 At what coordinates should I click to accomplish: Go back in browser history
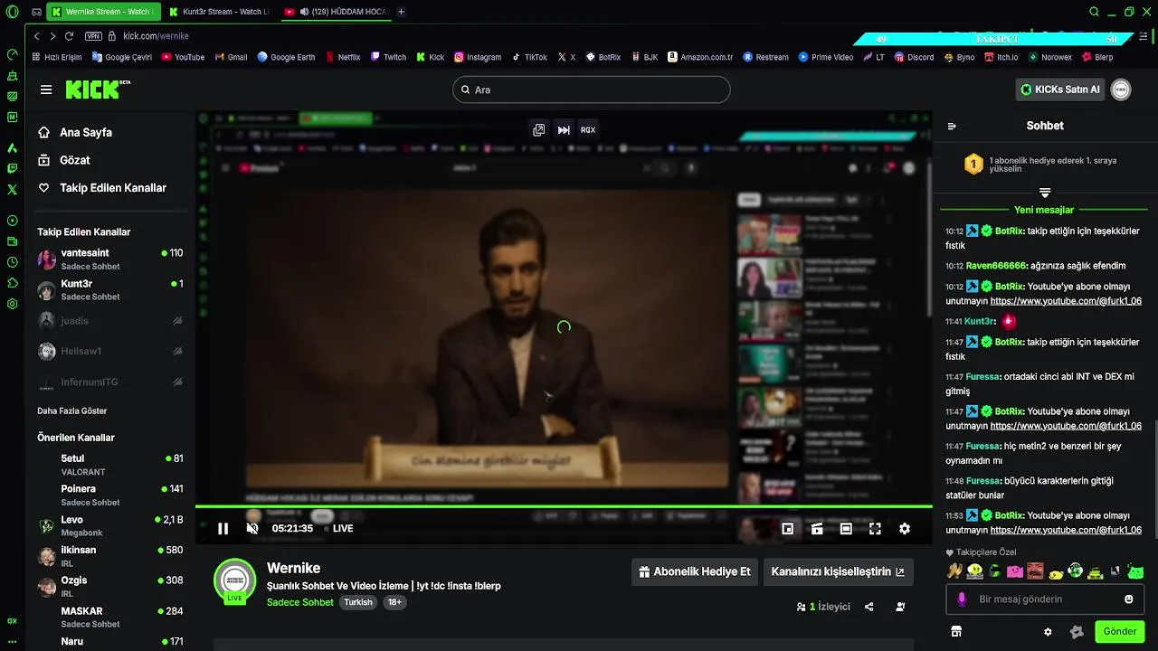[36, 36]
